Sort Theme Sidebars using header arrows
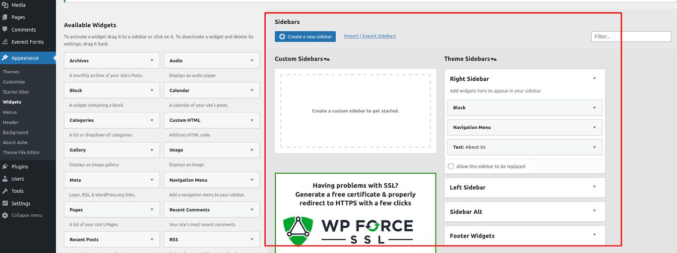This screenshot has height=253, width=677. point(493,59)
